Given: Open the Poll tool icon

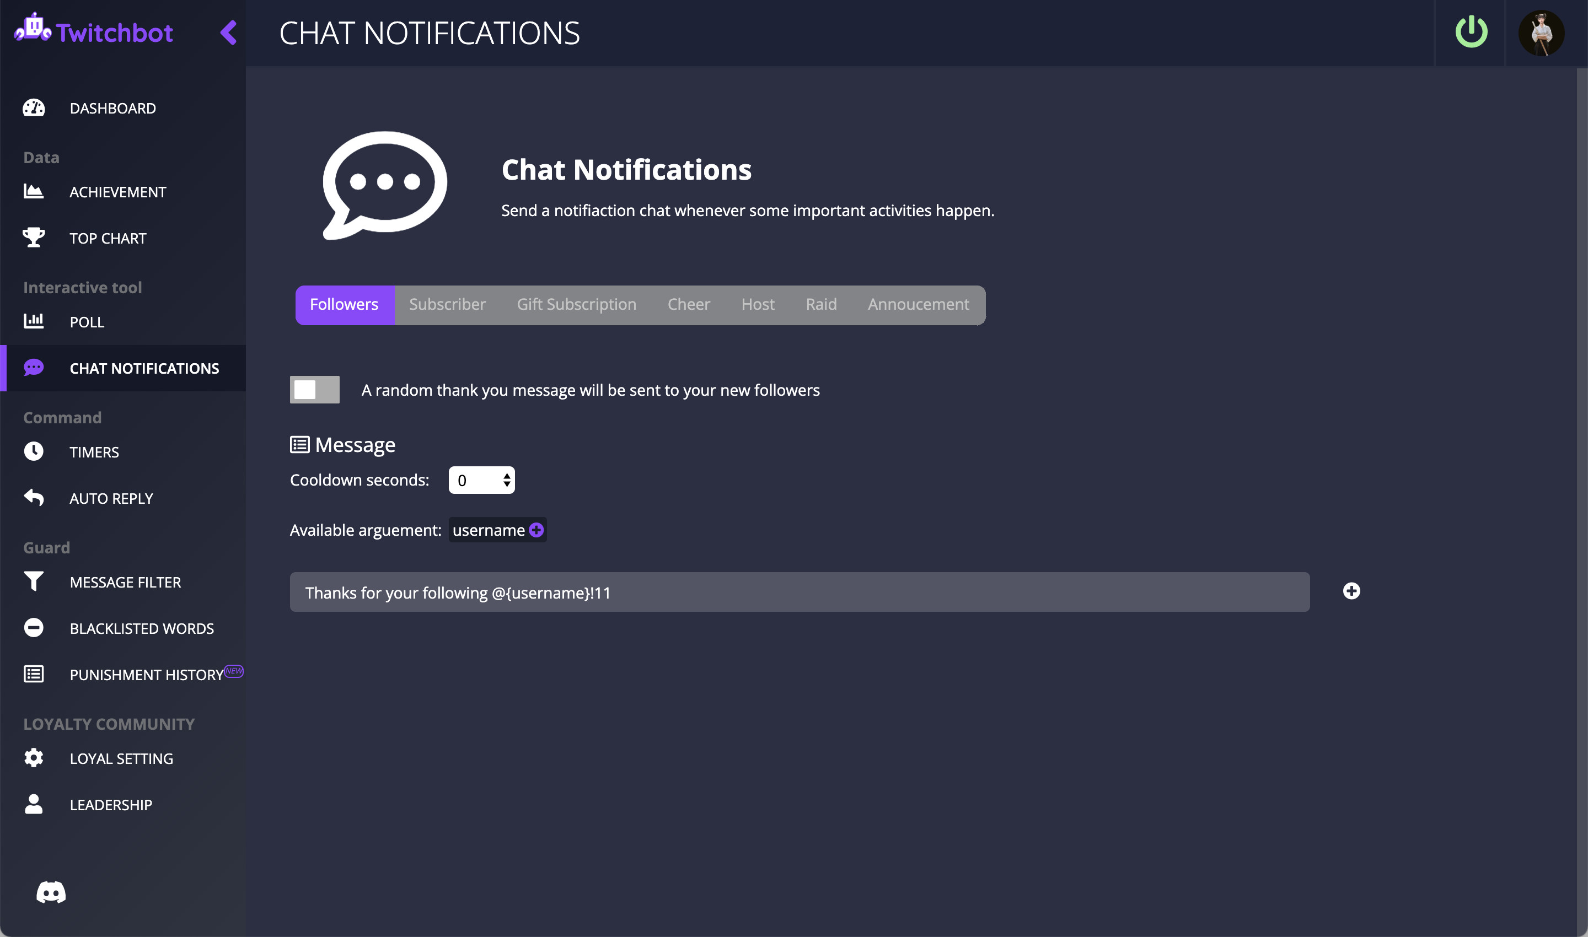Looking at the screenshot, I should click(34, 321).
